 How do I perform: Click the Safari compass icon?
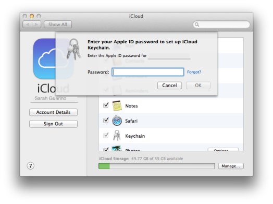(117, 121)
